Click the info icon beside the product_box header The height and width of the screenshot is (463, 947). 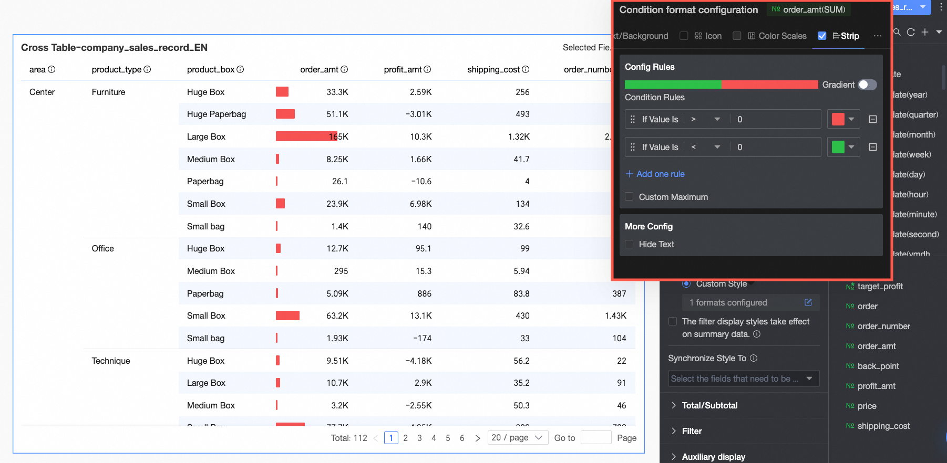pyautogui.click(x=240, y=69)
